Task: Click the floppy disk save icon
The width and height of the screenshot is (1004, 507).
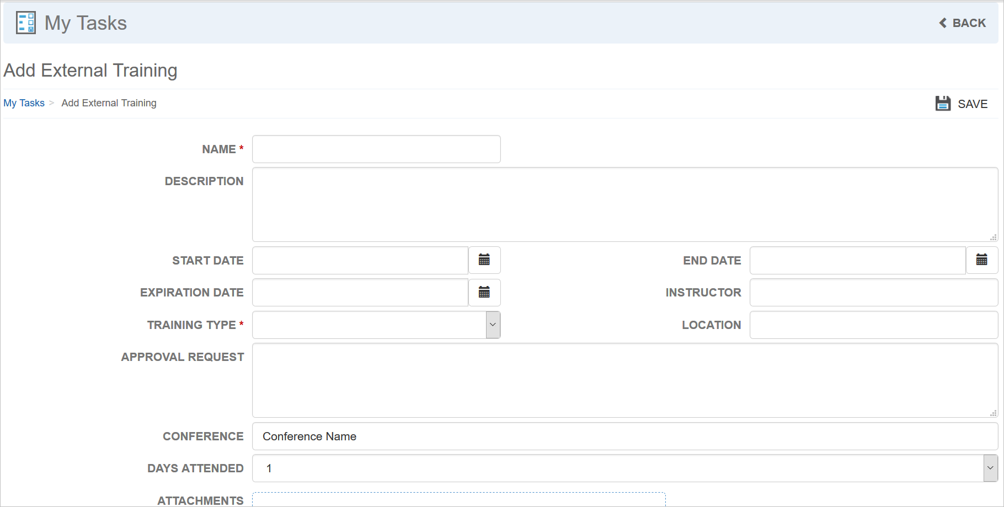Action: click(943, 104)
